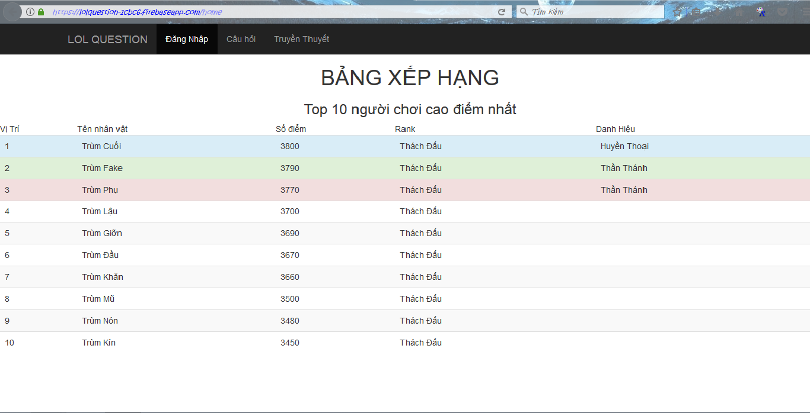Click the color palette extension icon
The height and width of the screenshot is (413, 810).
pyautogui.click(x=761, y=12)
